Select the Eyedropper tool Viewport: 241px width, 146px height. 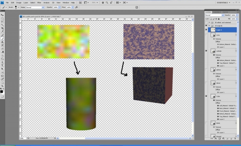(2, 32)
